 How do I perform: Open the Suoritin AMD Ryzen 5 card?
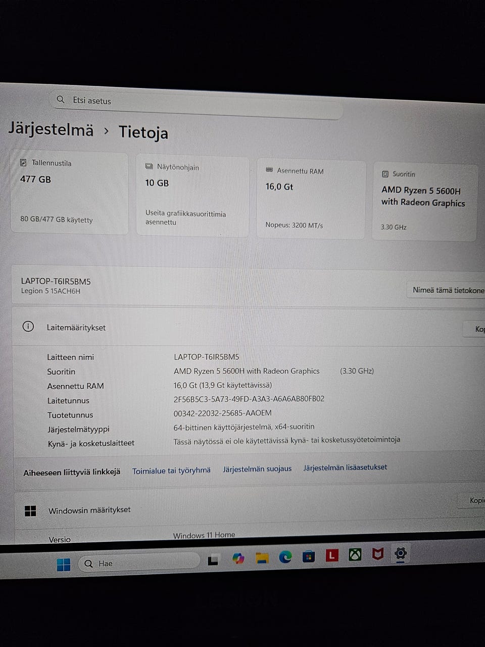coord(425,202)
